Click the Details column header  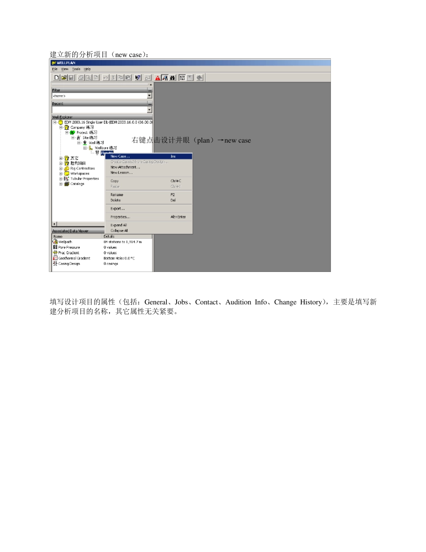(127, 236)
